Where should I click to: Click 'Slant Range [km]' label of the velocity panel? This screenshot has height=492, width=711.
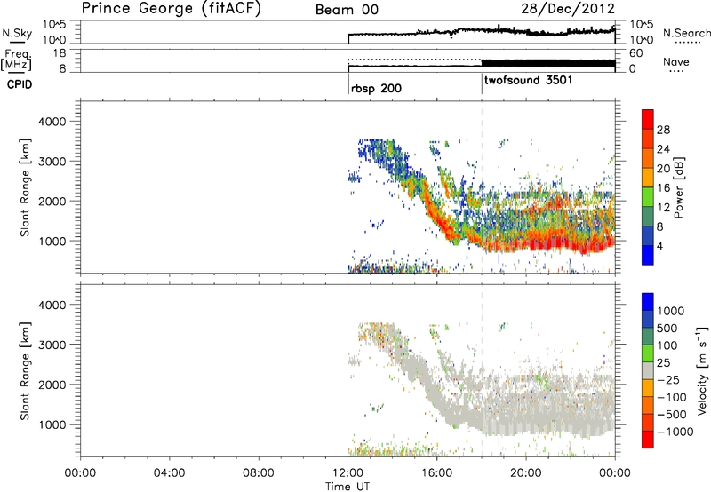coord(25,370)
